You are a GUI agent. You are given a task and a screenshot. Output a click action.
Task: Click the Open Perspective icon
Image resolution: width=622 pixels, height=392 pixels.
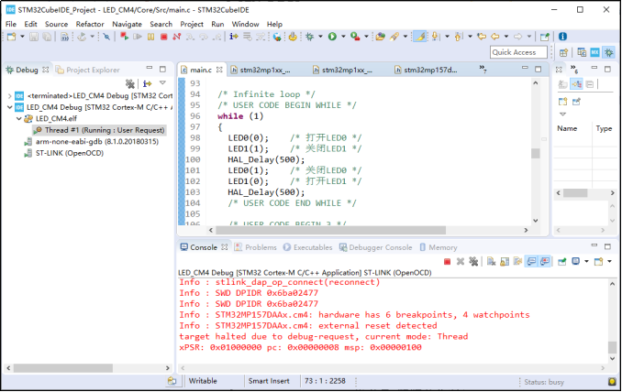point(563,52)
